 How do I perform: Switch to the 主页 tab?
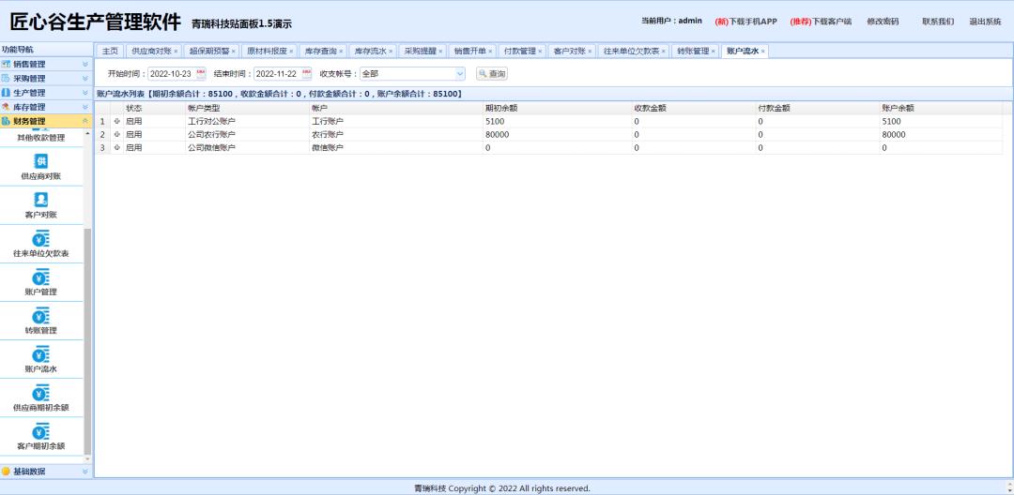(111, 51)
